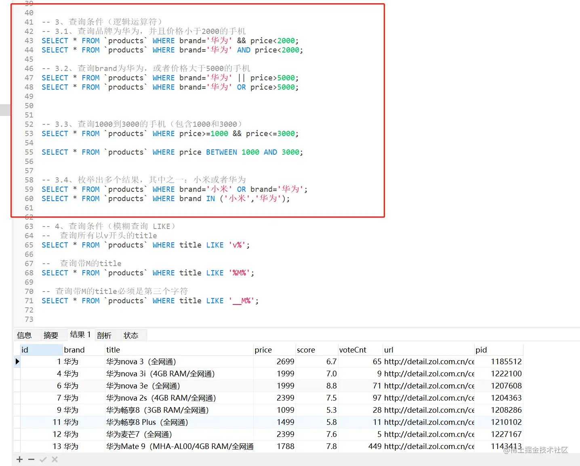Click the checkmark icon to apply changes

(43, 460)
